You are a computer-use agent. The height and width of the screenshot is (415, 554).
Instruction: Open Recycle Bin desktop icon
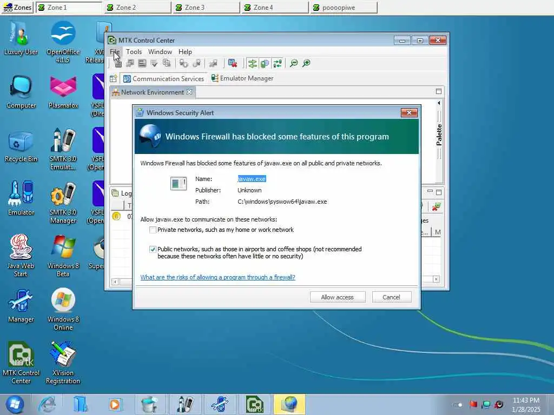tap(21, 146)
